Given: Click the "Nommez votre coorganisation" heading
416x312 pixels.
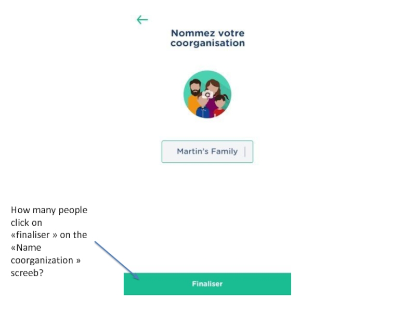Looking at the screenshot, I should (x=207, y=38).
